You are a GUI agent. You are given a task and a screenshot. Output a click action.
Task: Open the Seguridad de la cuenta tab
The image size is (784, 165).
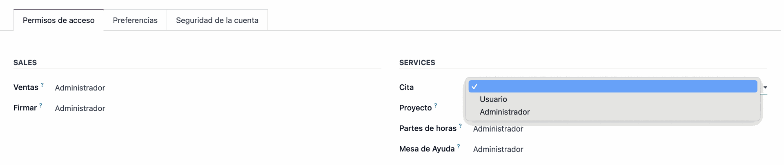pyautogui.click(x=217, y=20)
